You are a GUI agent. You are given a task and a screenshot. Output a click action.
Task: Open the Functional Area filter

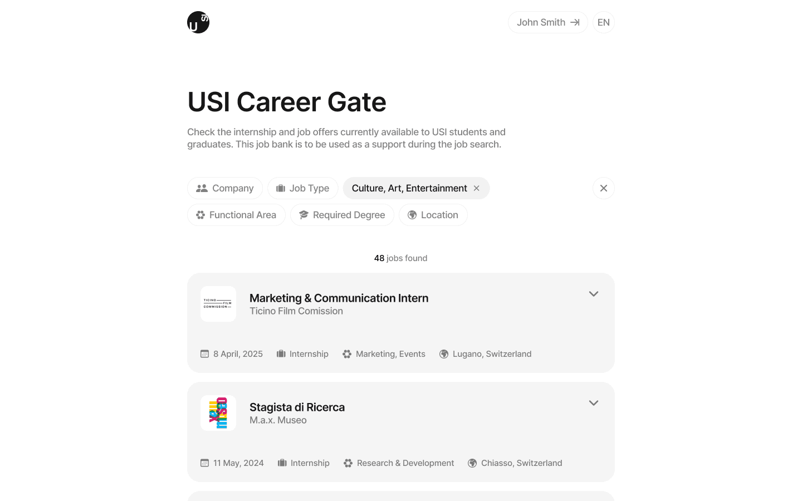coord(236,215)
